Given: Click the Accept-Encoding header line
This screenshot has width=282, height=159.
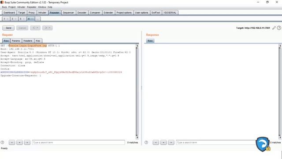Looking at the screenshot, I should pos(22,62).
